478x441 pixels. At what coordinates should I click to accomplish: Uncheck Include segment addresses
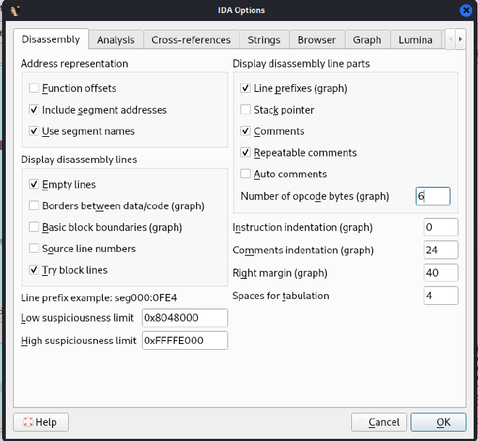[x=34, y=110]
